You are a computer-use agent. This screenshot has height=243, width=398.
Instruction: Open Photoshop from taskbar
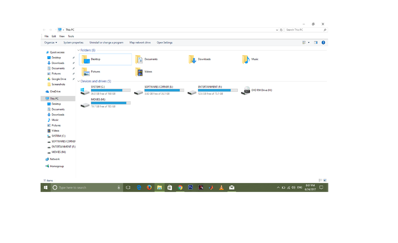[190, 187]
